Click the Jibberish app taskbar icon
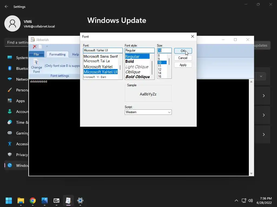This screenshot has width=277, height=207. coord(68,201)
